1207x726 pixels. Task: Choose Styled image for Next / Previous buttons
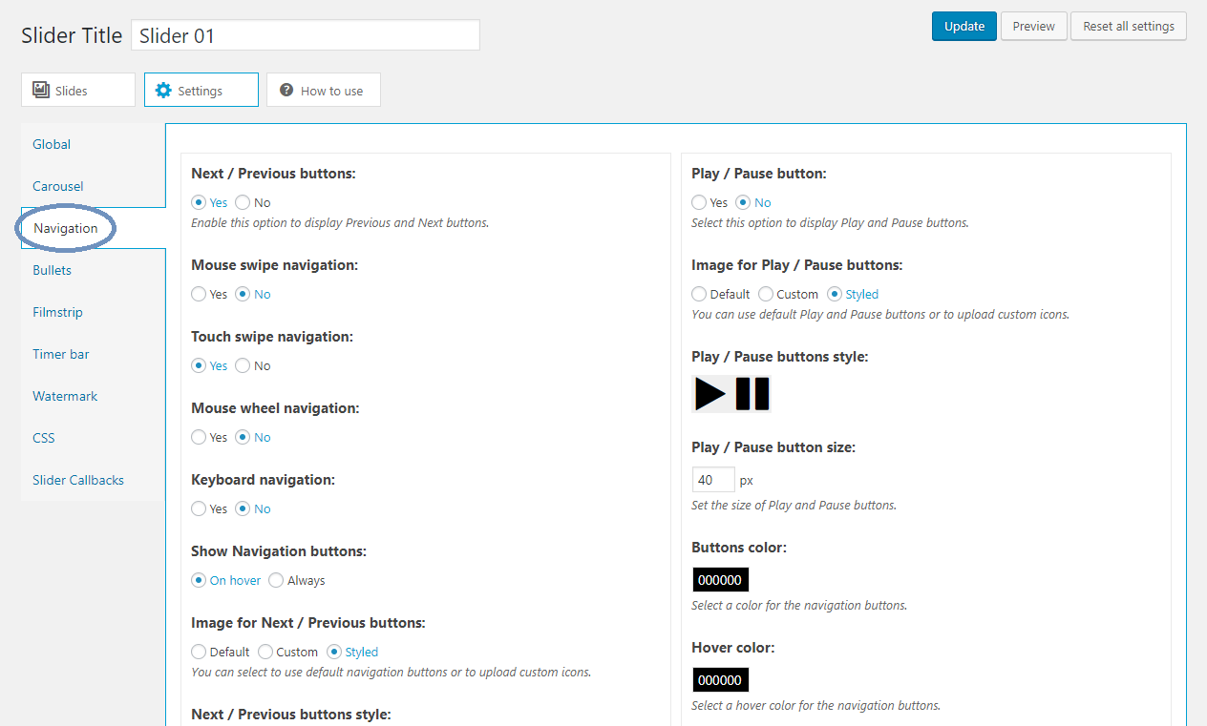334,652
